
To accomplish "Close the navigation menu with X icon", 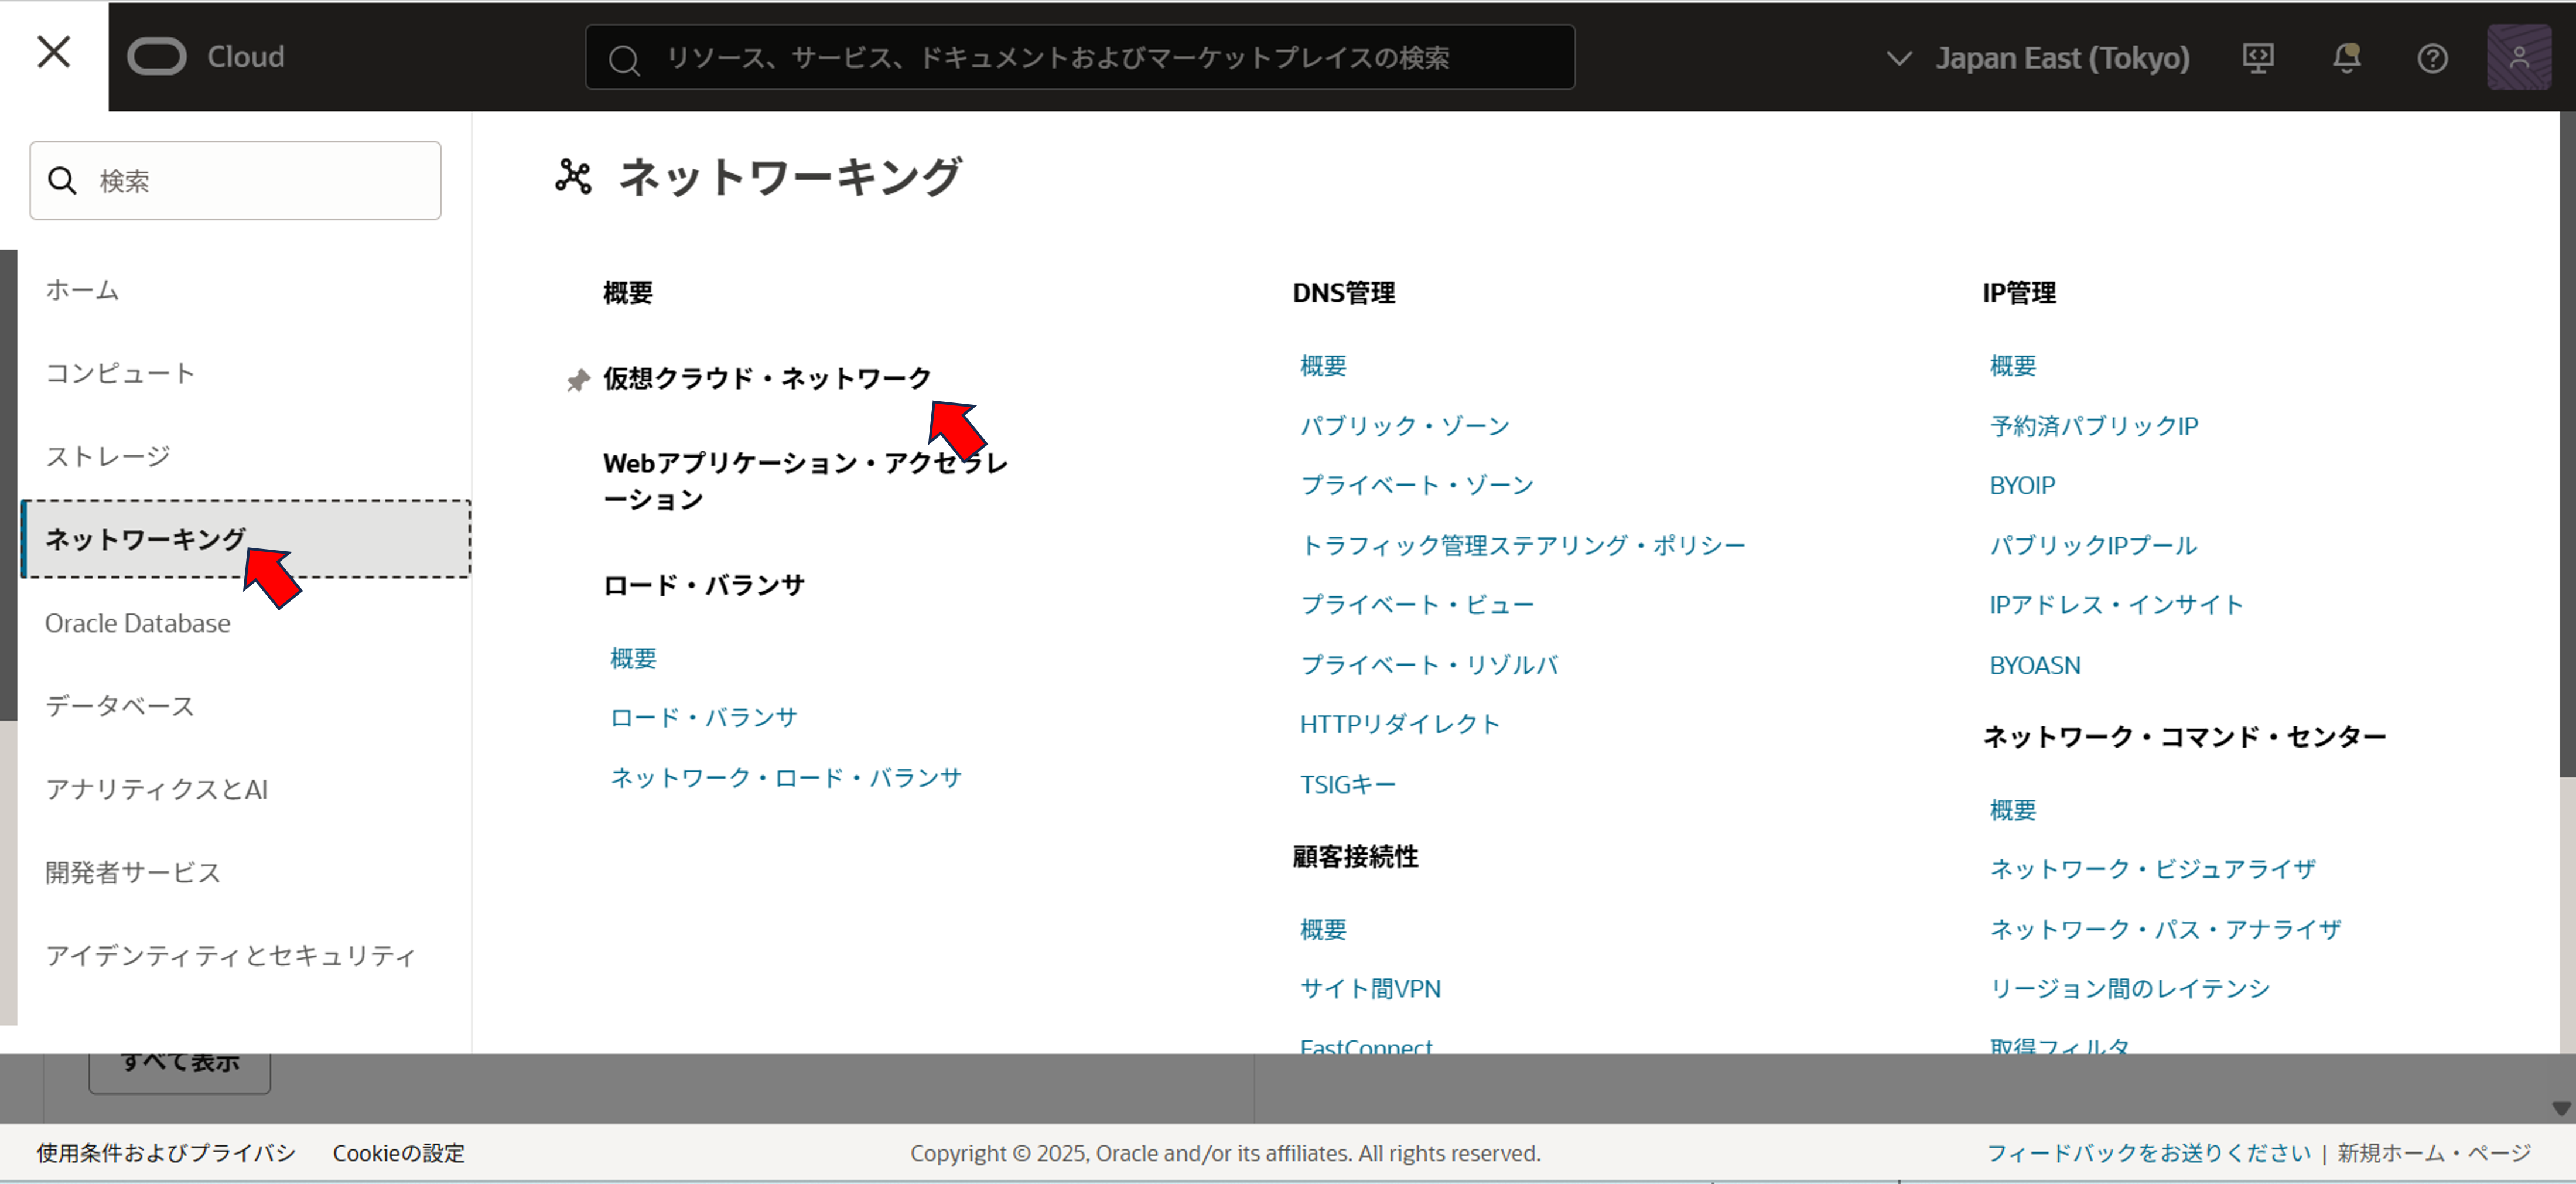I will pos(53,52).
